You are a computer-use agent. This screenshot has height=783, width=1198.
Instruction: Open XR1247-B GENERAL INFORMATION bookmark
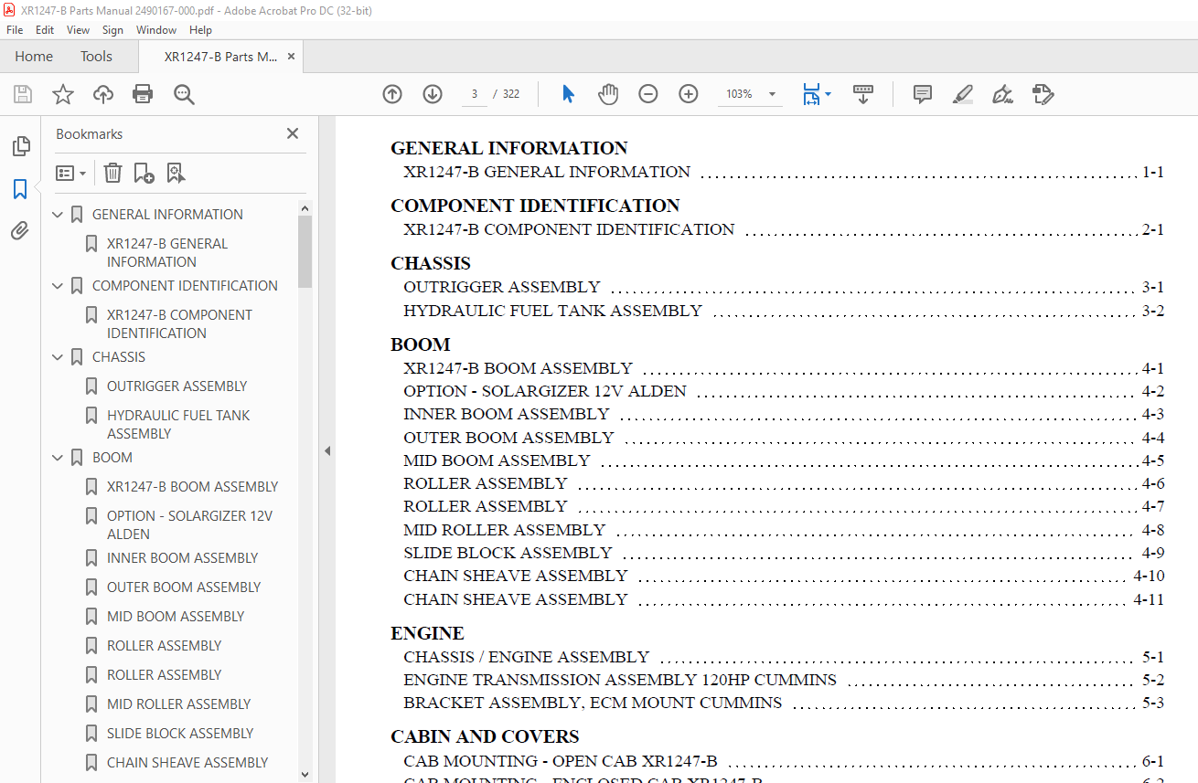click(167, 253)
